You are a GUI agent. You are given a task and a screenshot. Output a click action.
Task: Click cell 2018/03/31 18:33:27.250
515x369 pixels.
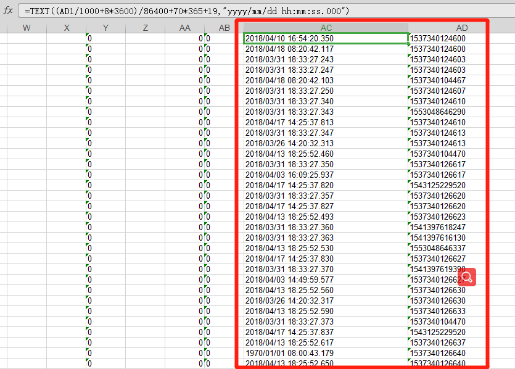(326, 91)
